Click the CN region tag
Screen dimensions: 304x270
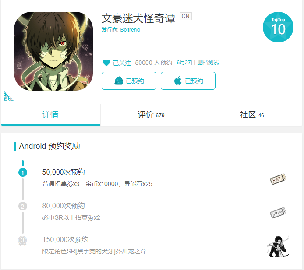pyautogui.click(x=186, y=16)
